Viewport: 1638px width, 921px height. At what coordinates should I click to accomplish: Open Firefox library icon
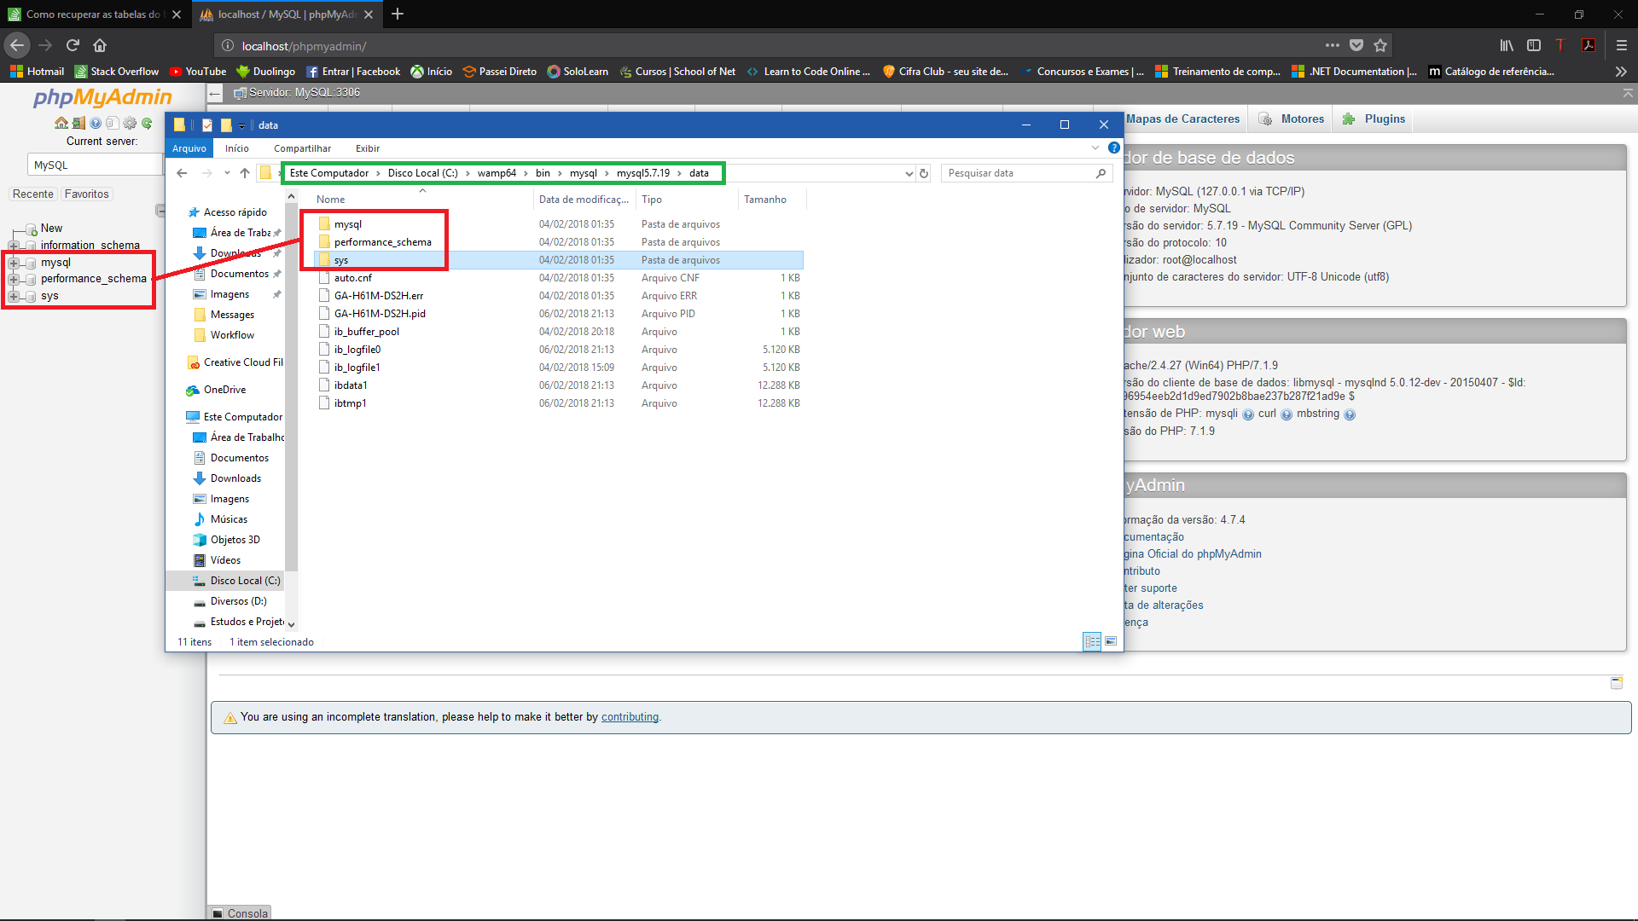1507,45
